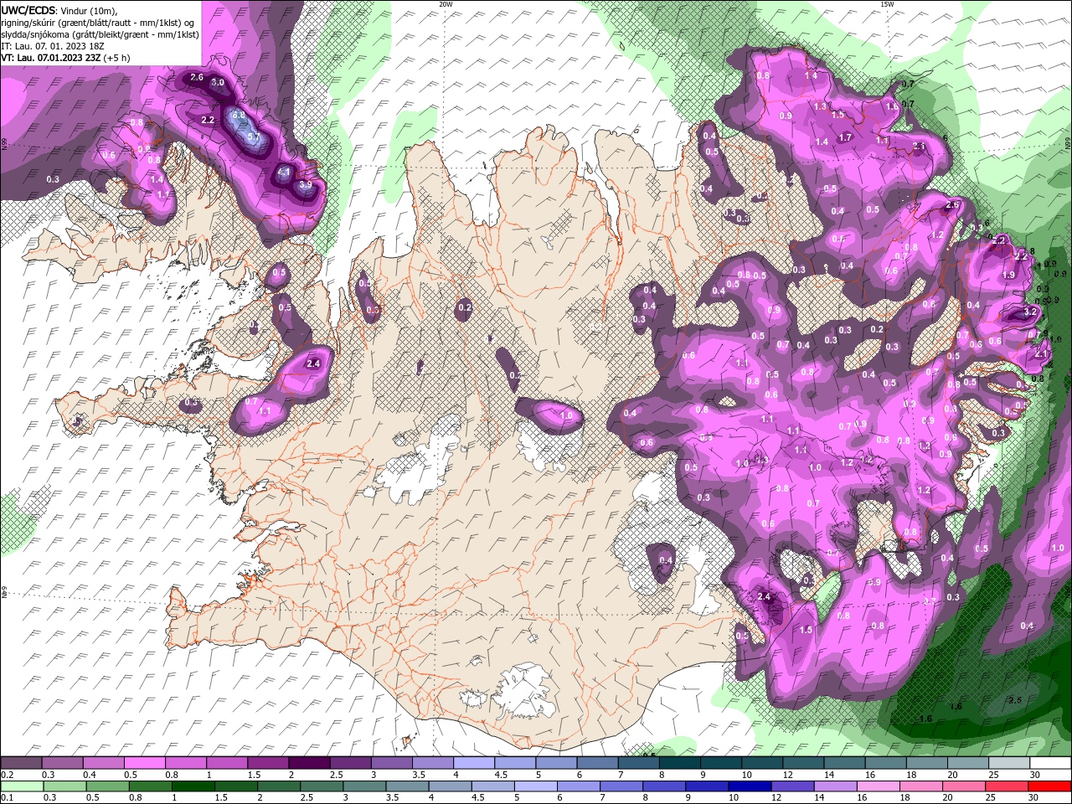This screenshot has height=804, width=1072.
Task: Click the magenta 1 swatch in upper legend row
Action: (226, 763)
